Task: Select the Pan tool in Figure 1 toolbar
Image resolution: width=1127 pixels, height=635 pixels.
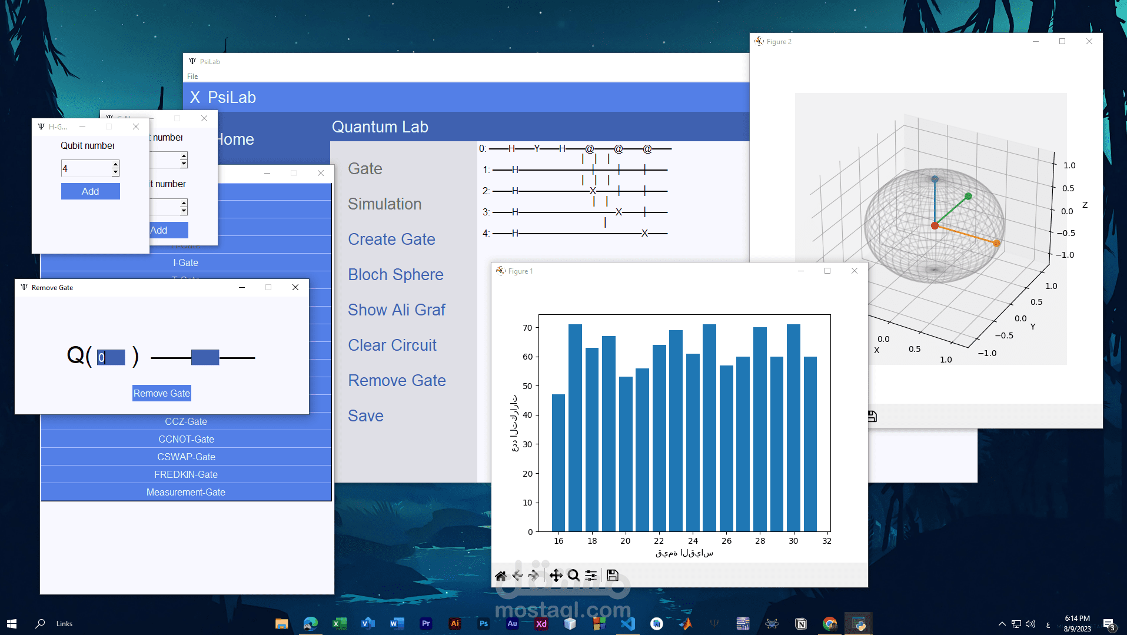Action: [556, 576]
